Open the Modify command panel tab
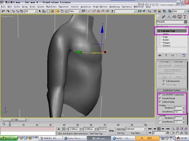The width and height of the screenshot is (189, 141). point(163,17)
